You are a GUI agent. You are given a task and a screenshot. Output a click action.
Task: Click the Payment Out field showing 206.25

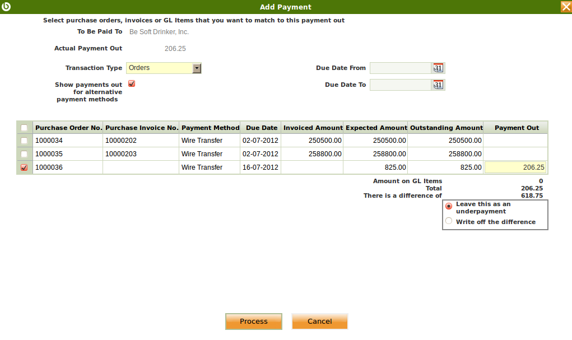click(x=515, y=167)
